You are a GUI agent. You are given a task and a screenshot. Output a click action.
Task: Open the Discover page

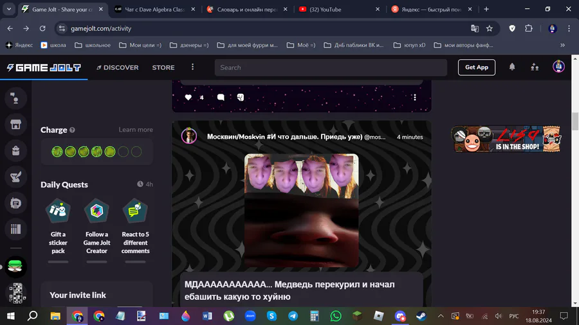[x=118, y=67]
